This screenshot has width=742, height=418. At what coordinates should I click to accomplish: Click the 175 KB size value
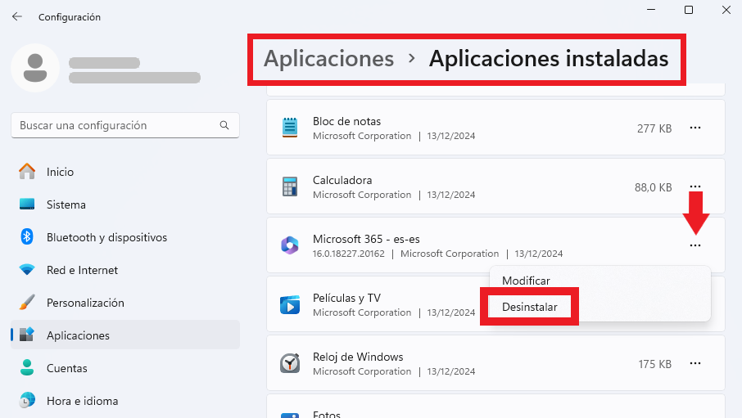pos(654,364)
